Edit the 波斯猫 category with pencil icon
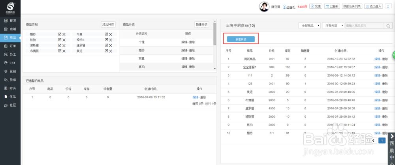 (x=60, y=45)
